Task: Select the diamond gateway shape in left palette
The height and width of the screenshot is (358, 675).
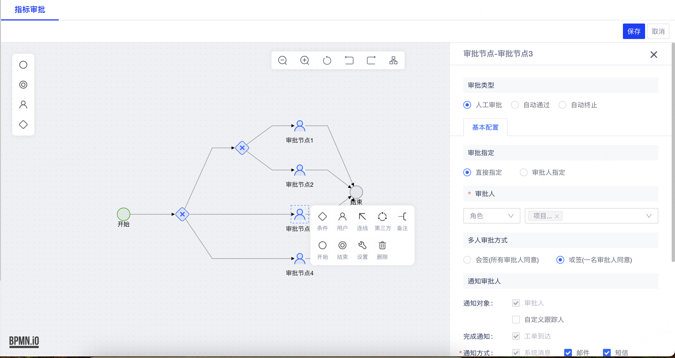Action: click(23, 124)
